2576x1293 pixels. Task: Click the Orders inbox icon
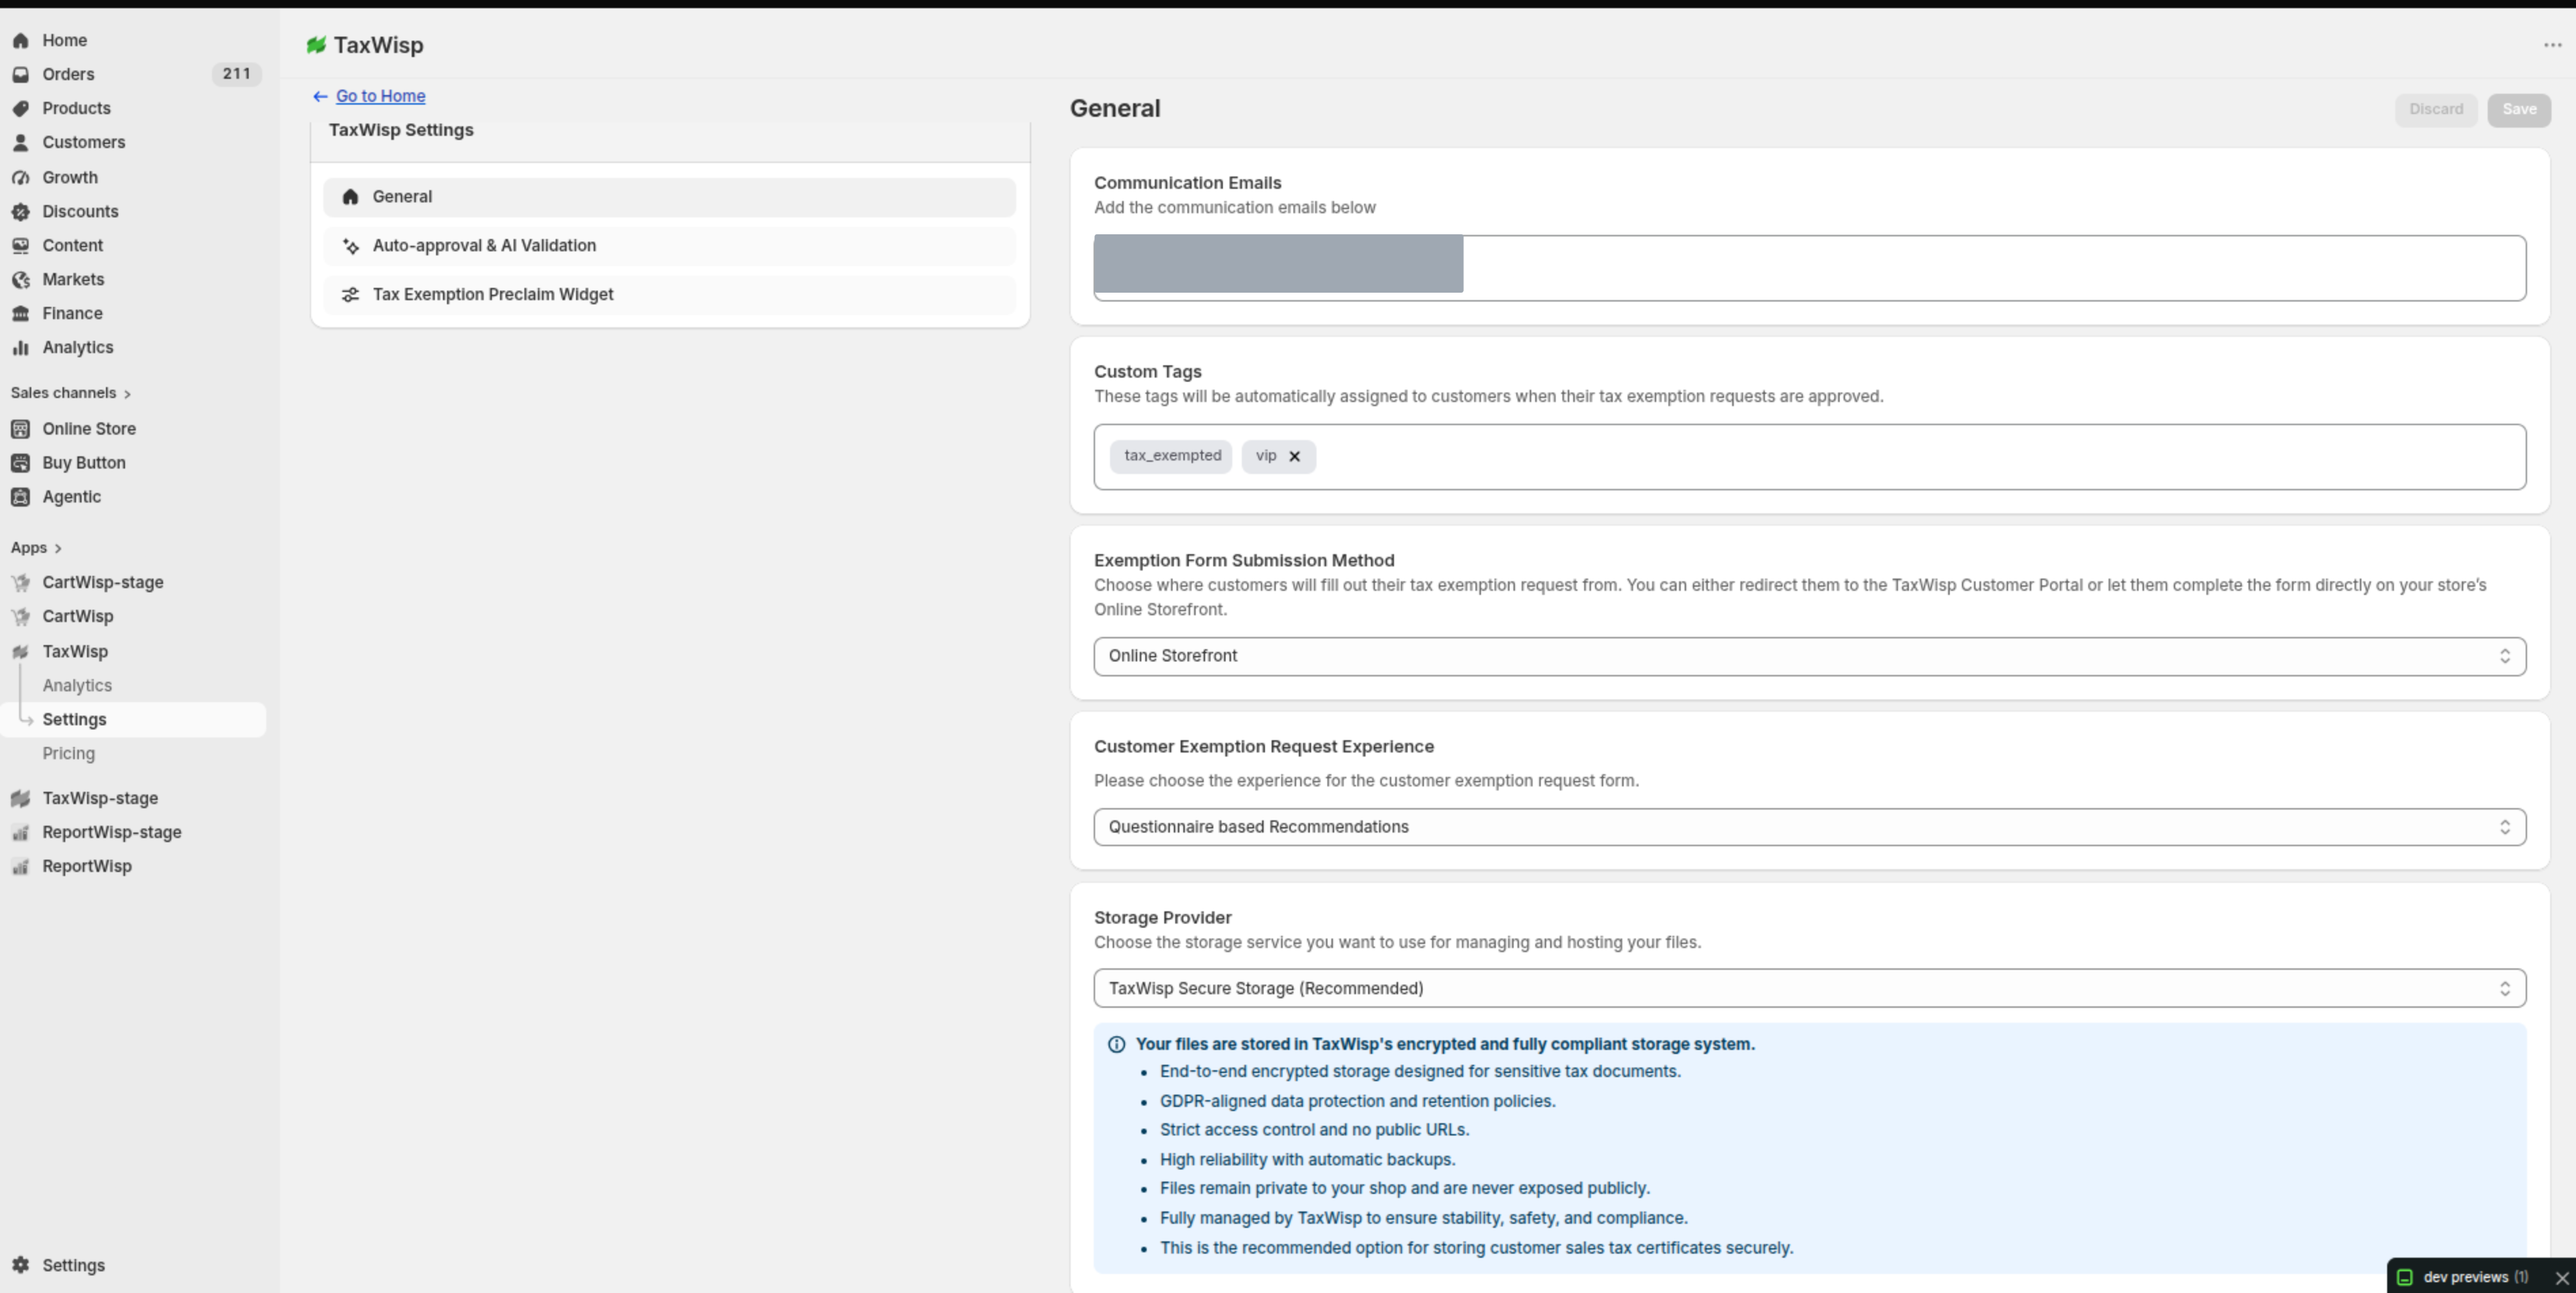pyautogui.click(x=20, y=74)
